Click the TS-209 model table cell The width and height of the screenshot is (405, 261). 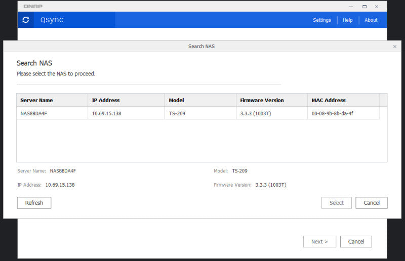coord(200,113)
